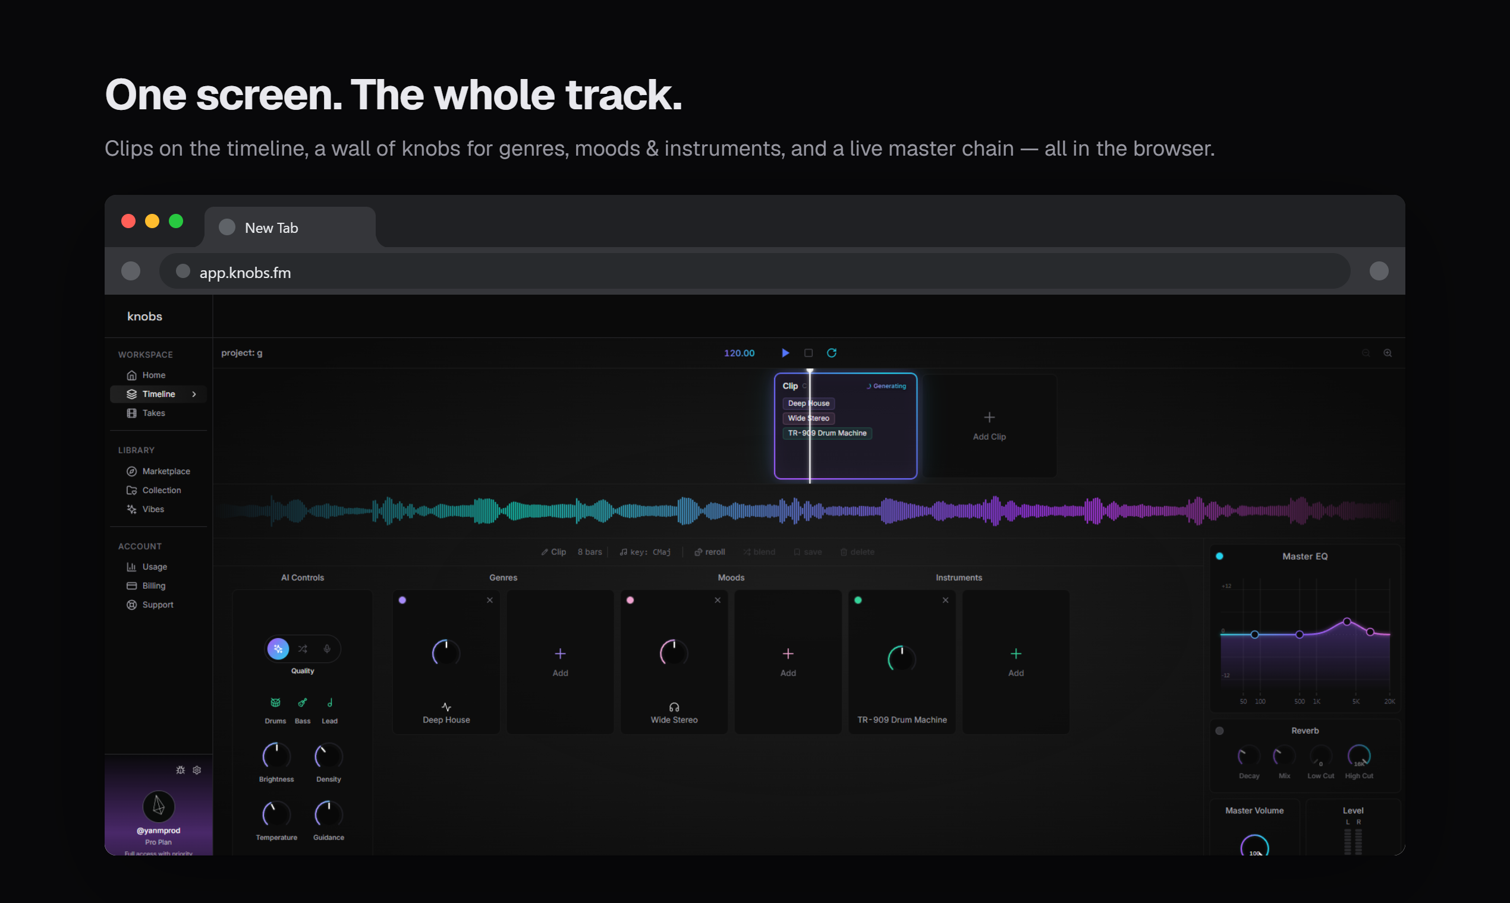Click the Density knob
Viewport: 1510px width, 903px height.
(329, 756)
